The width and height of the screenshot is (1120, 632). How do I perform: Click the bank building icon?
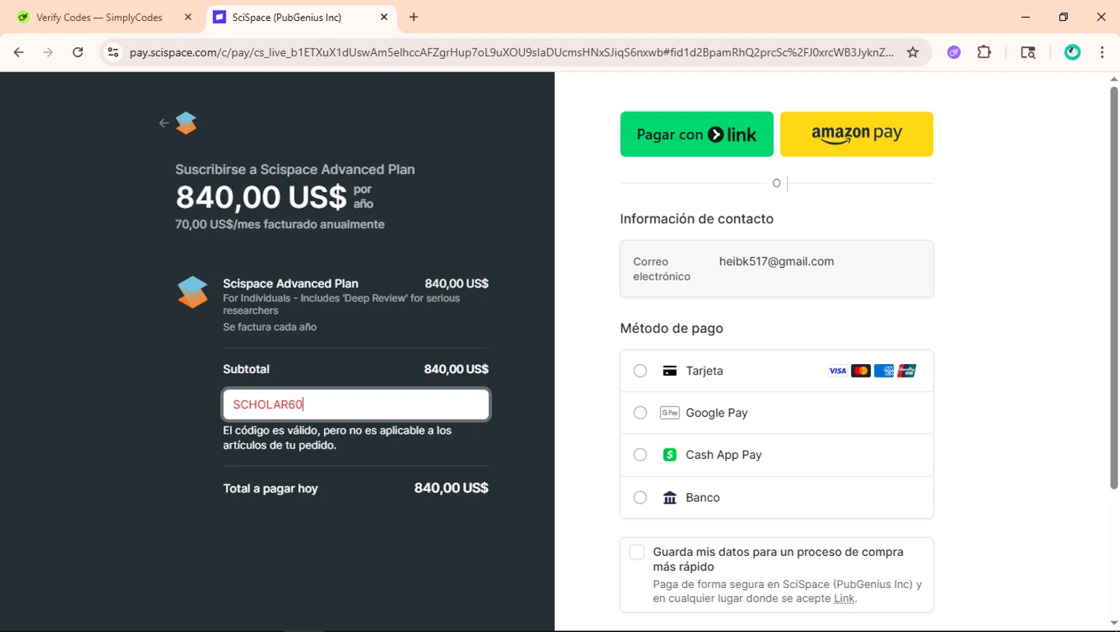click(x=670, y=498)
